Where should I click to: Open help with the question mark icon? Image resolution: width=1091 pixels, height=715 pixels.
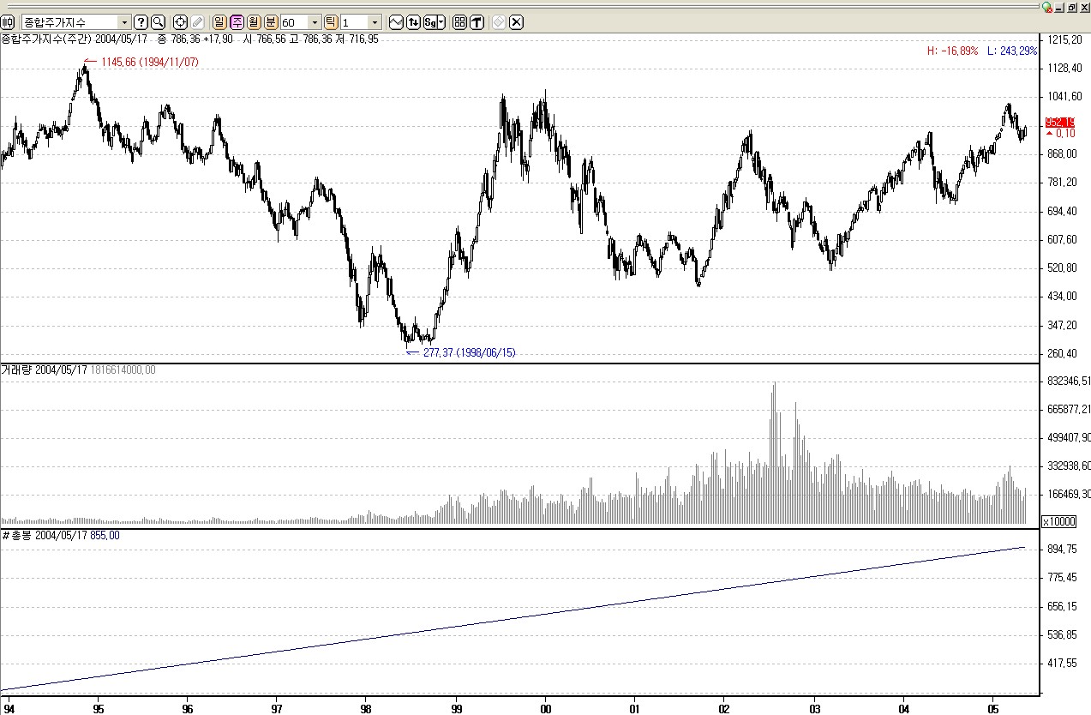pyautogui.click(x=141, y=22)
